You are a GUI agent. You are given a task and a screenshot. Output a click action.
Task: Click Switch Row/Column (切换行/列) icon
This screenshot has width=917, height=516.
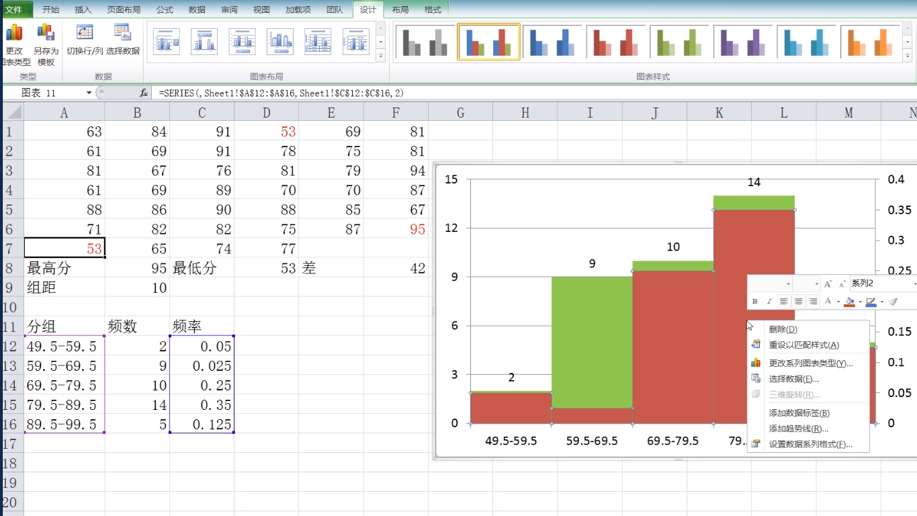[85, 39]
